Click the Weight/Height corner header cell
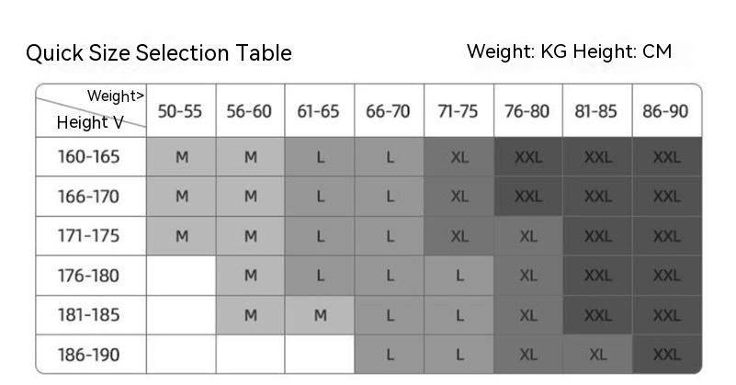Viewport: 736px width, 385px height. [90, 110]
